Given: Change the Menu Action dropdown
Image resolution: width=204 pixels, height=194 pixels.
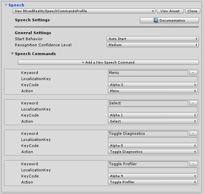Looking at the screenshot, I should (153, 91).
